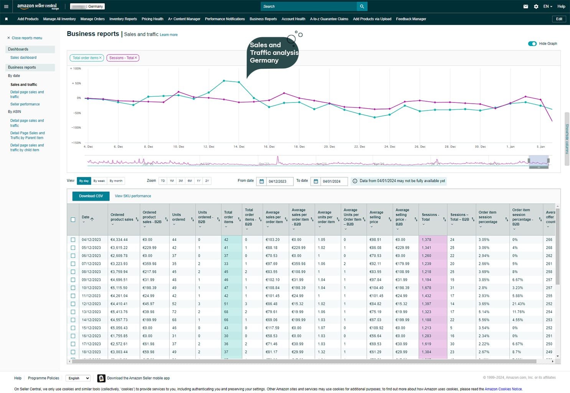Click the Download CSV button
This screenshot has width=570, height=393.
pos(91,196)
